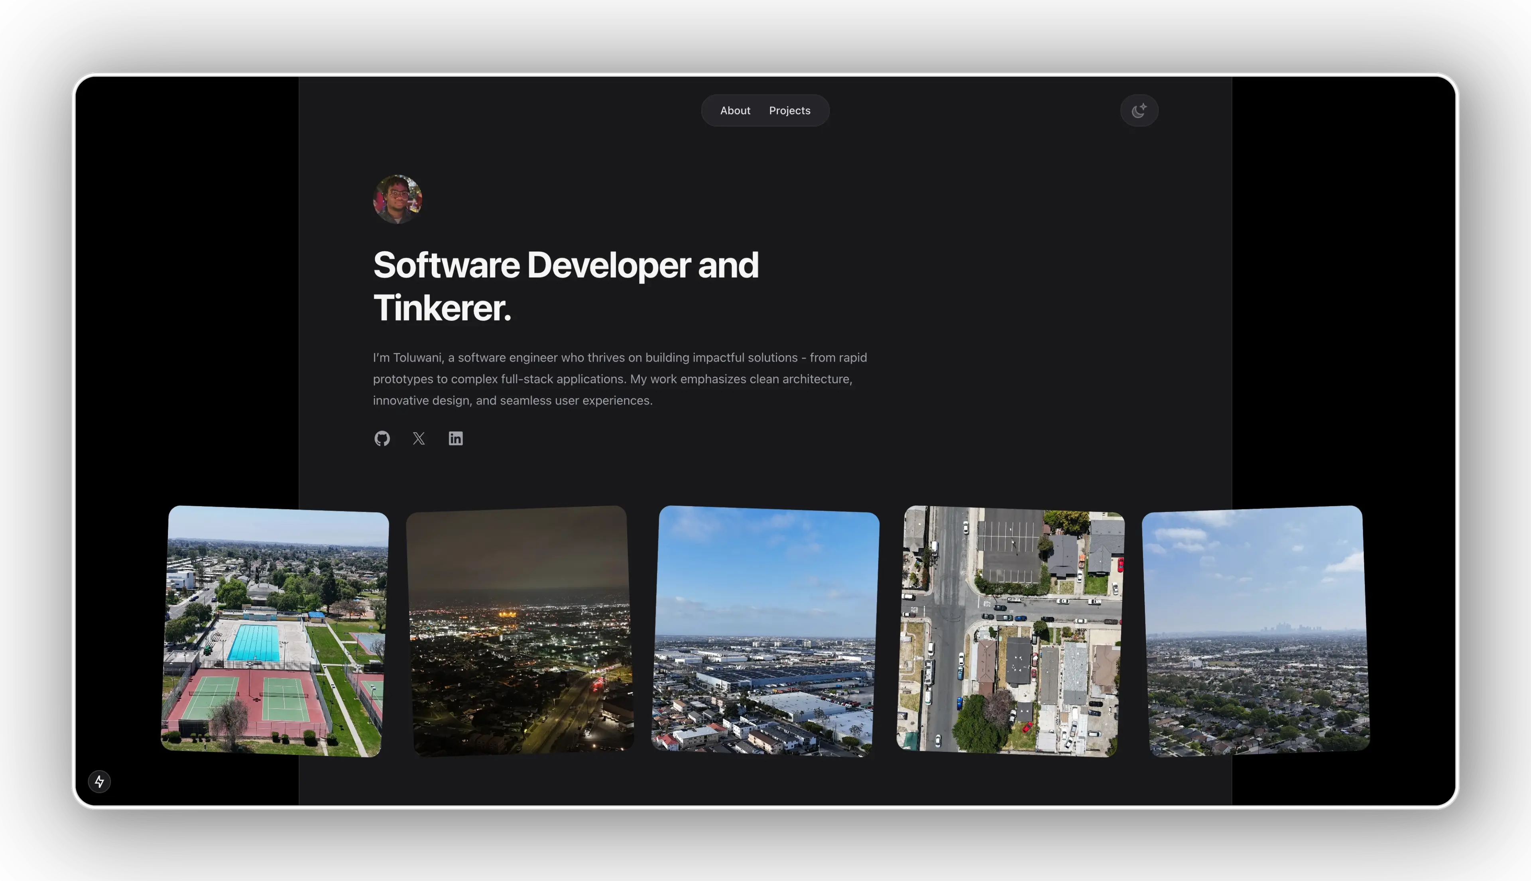
Task: Toggle dark mode with moon icon
Action: coord(1139,111)
